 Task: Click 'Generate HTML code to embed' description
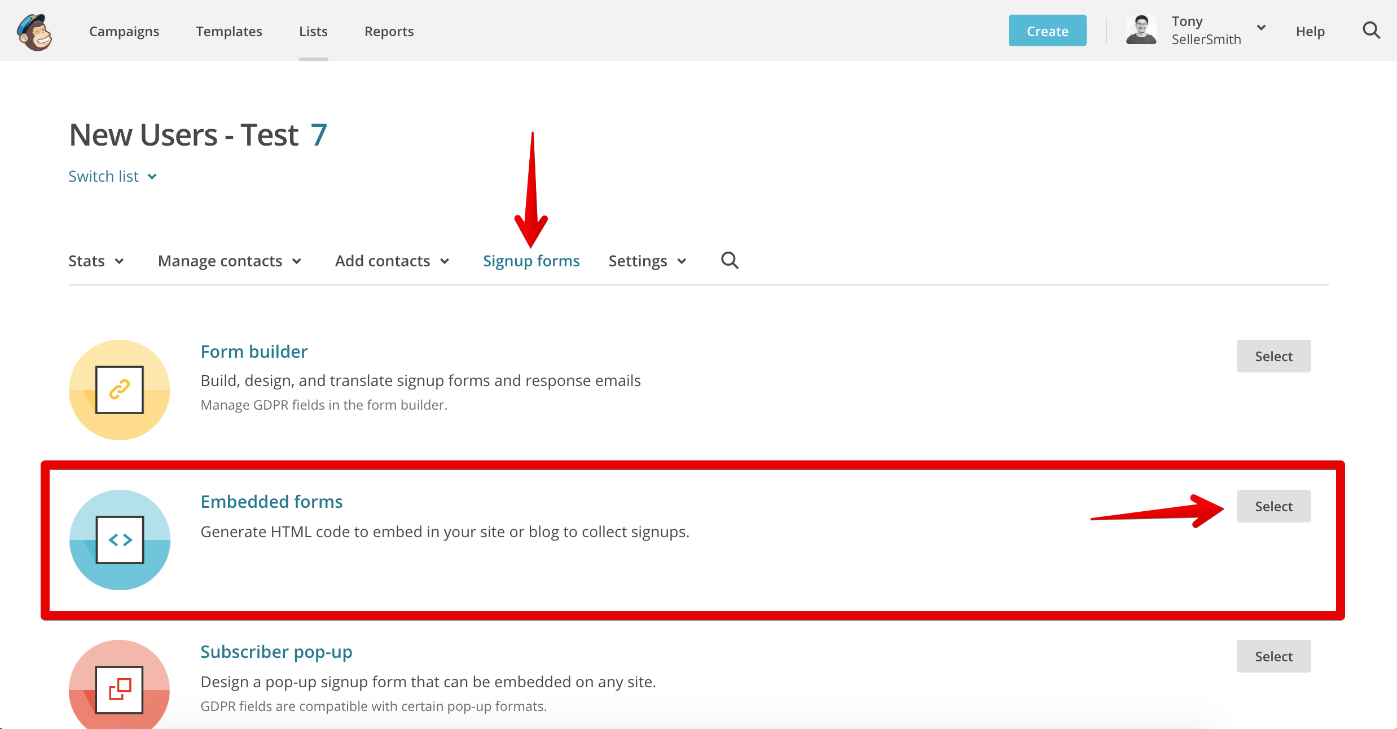[445, 532]
